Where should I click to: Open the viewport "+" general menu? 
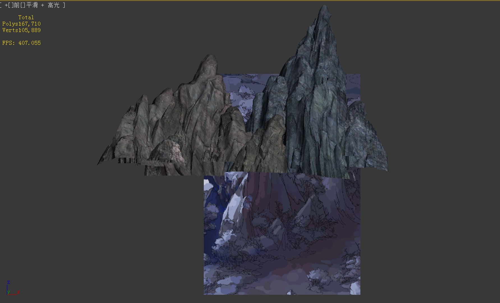[x=6, y=5]
